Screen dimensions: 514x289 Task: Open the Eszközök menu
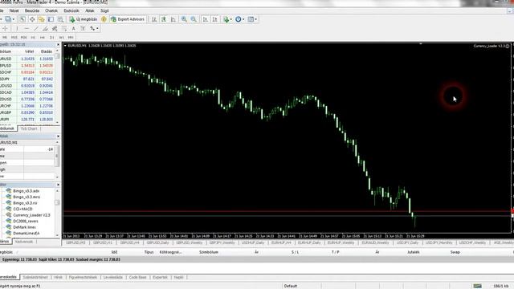tap(71, 10)
